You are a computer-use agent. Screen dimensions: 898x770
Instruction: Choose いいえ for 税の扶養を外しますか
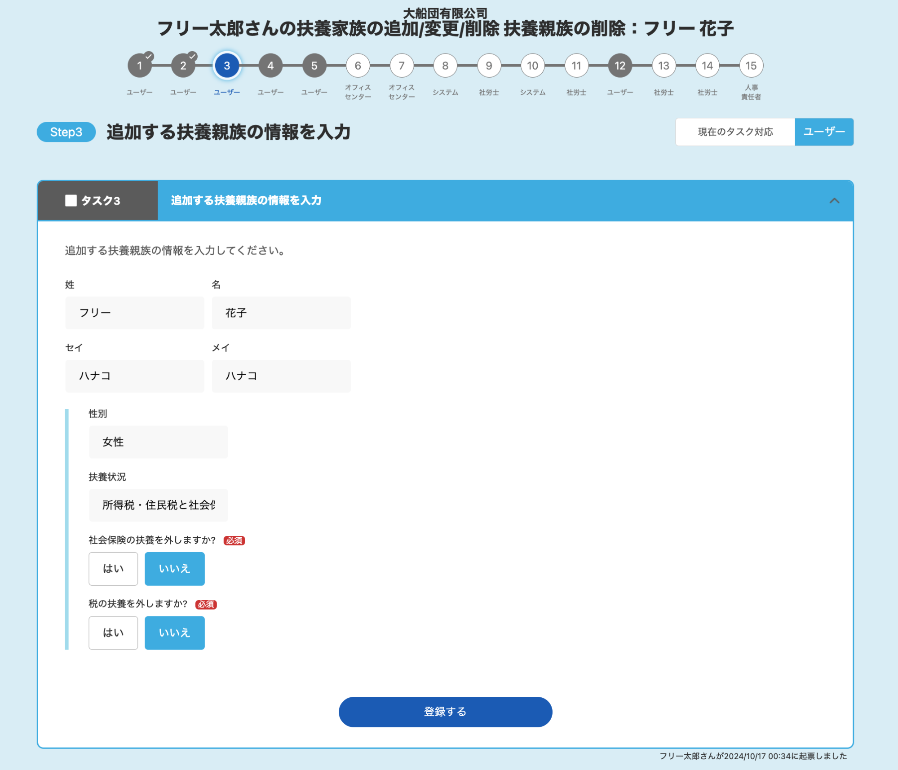(x=175, y=633)
